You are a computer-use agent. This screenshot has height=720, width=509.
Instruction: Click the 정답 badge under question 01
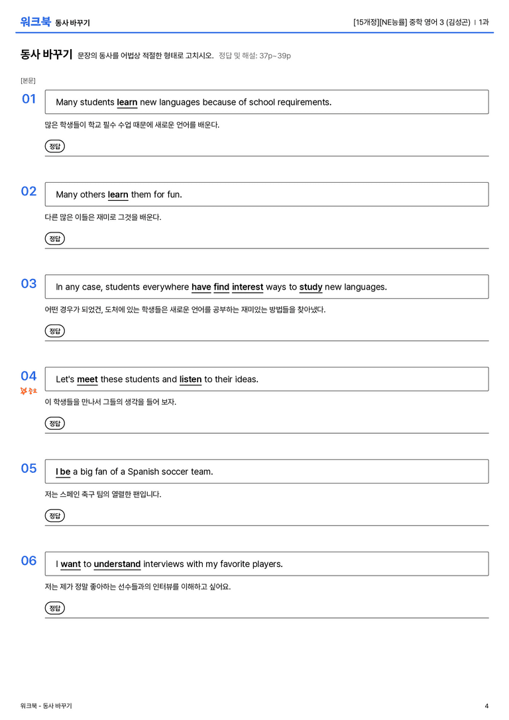54,146
